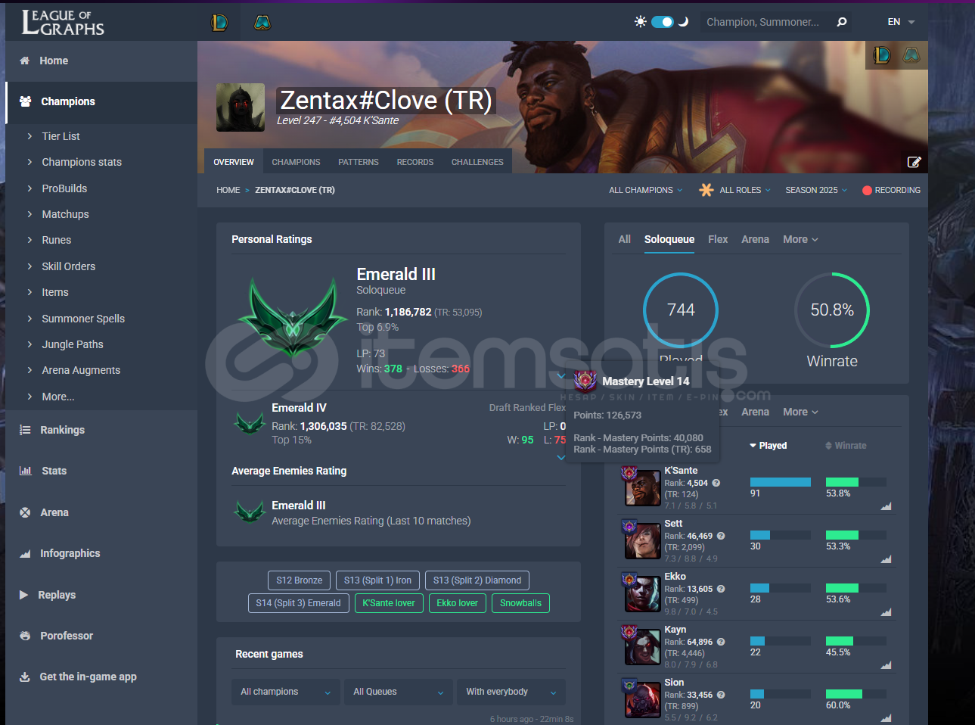Screen dimensions: 975x725
Task: Open the All Champions filter dropdown
Action: 645,190
